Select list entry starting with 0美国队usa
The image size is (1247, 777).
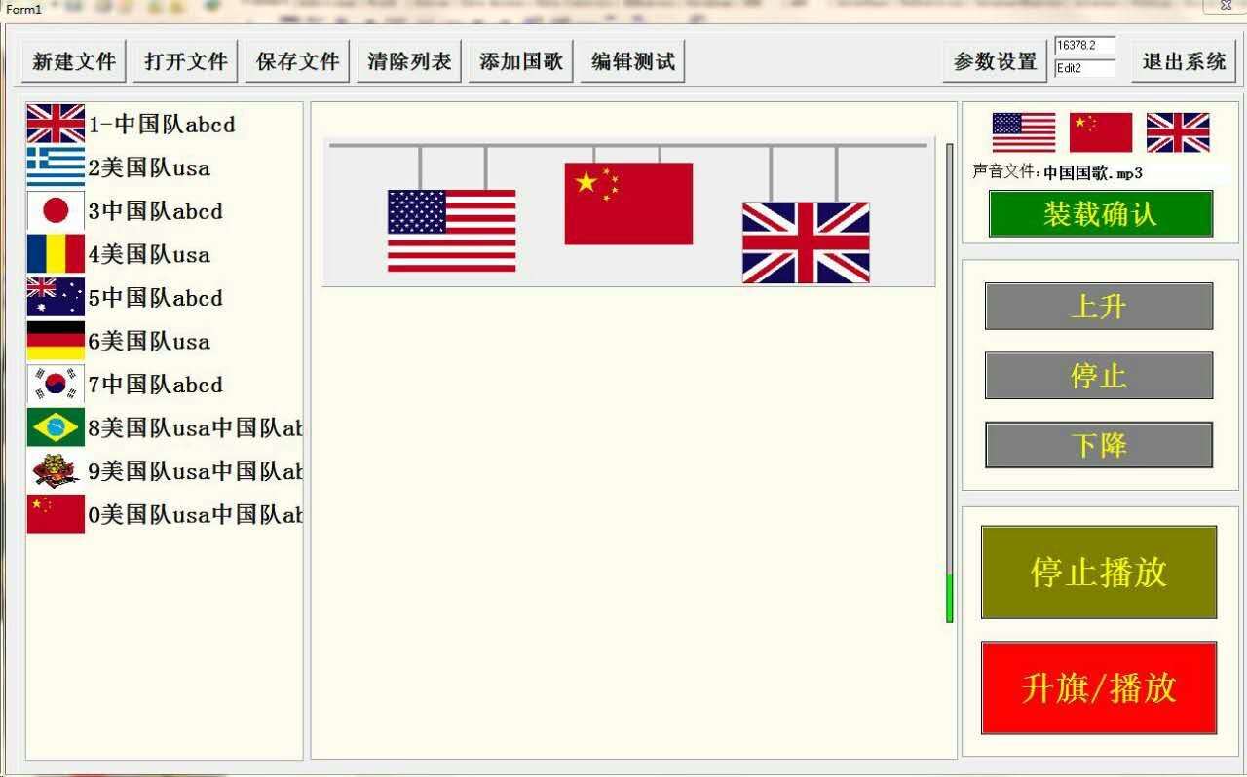tap(164, 513)
